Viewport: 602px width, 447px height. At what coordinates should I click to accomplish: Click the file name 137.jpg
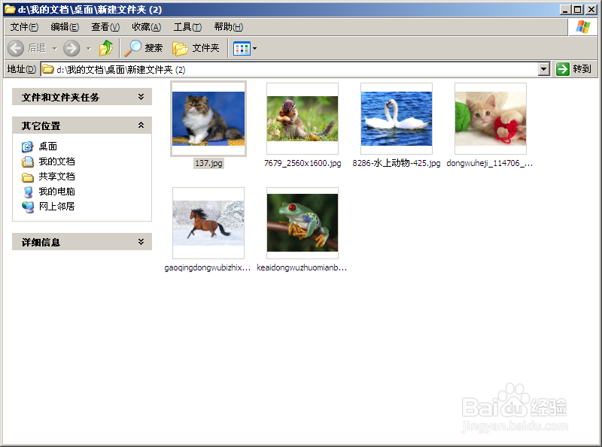[208, 163]
